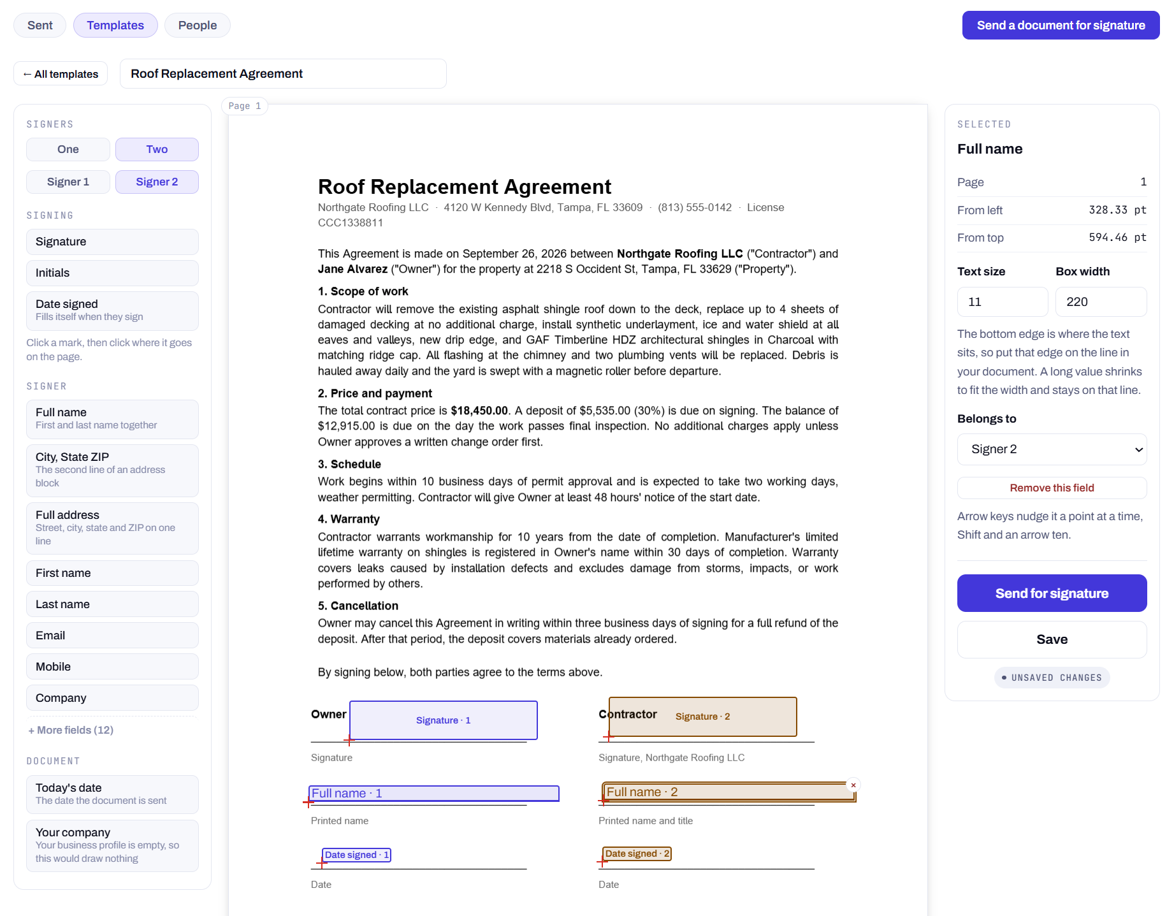Viewport: 1174px width, 916px height.
Task: Select the Signature · 1 box on the page
Action: [444, 720]
